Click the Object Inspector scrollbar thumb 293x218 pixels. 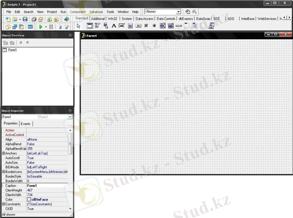pyautogui.click(x=70, y=144)
